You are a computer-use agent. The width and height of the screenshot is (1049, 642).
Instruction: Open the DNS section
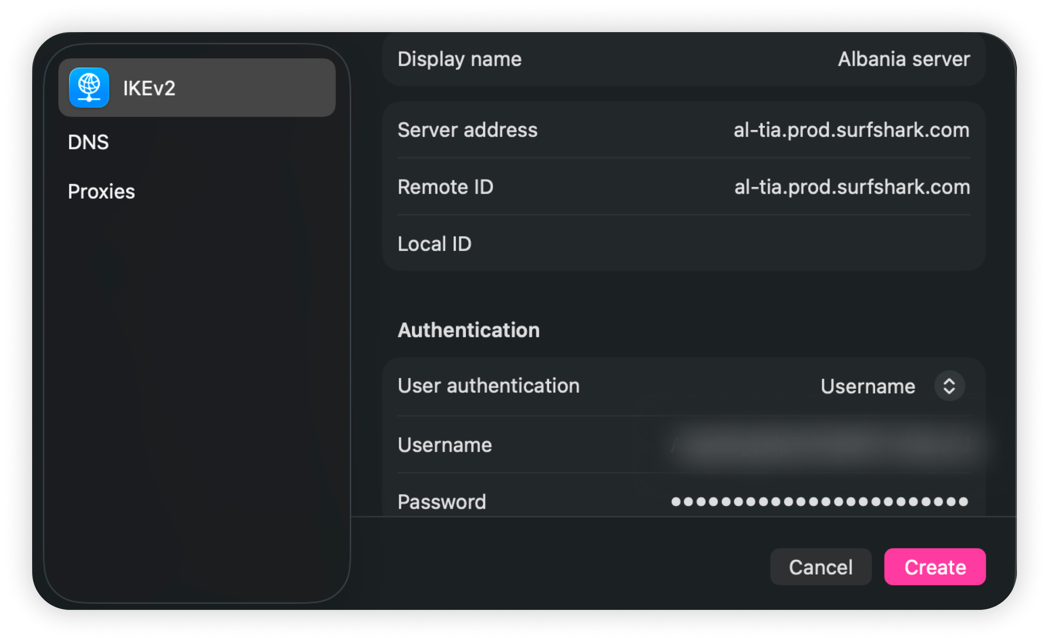pos(88,142)
